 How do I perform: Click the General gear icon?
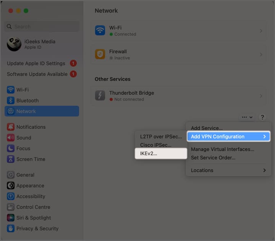(11, 175)
